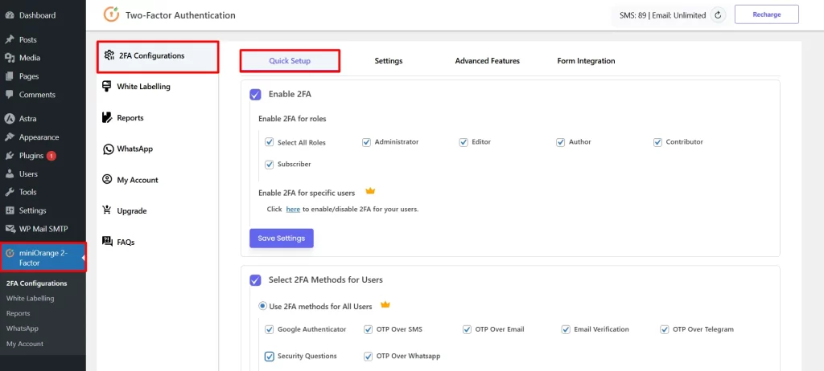The width and height of the screenshot is (824, 371).
Task: Click the My Account profile icon
Action: coord(109,180)
